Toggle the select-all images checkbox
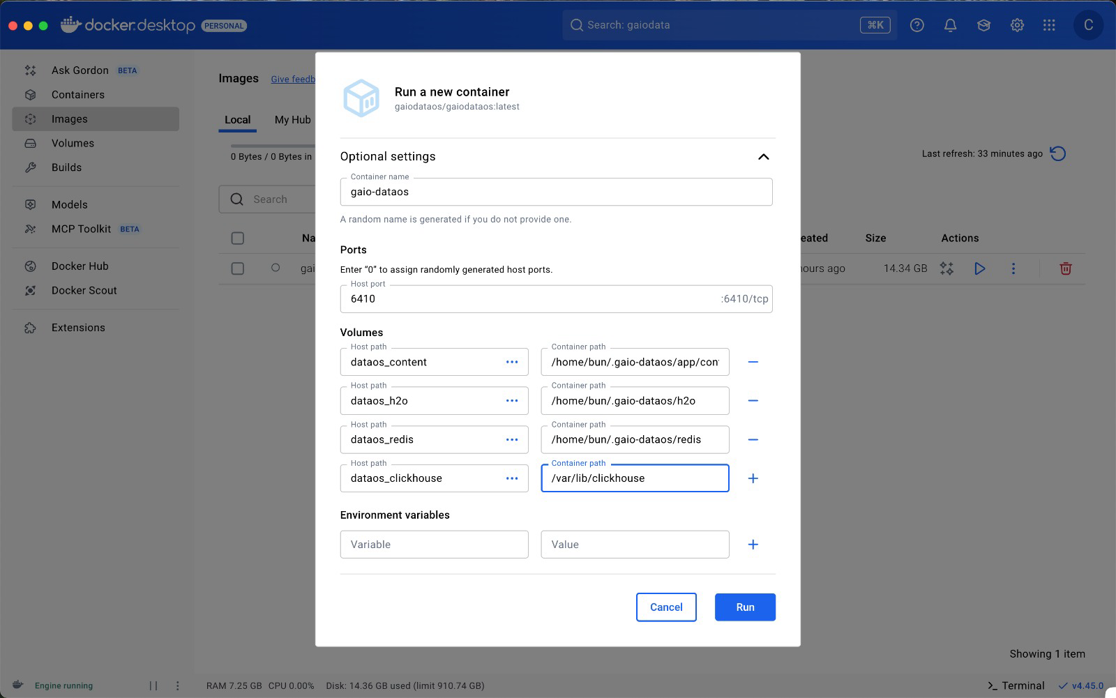Image resolution: width=1116 pixels, height=698 pixels. point(238,238)
